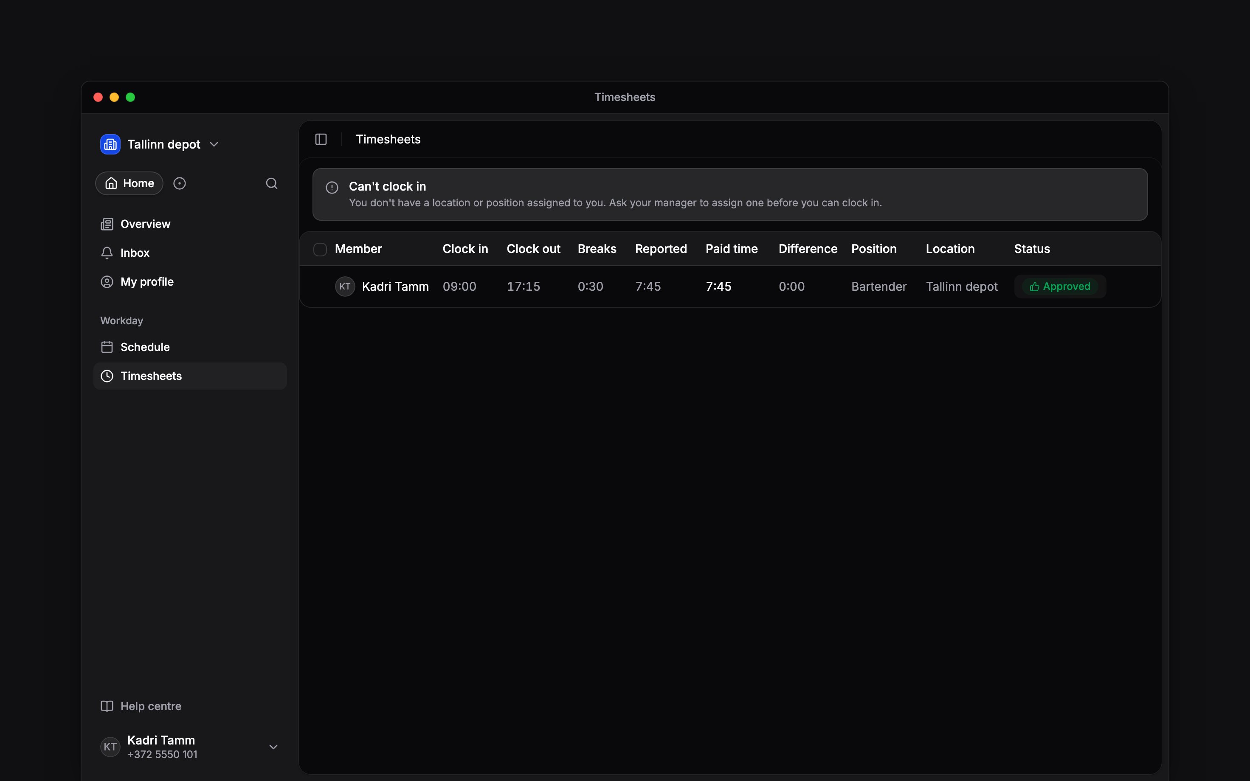Click the Difference column header
The height and width of the screenshot is (781, 1250).
[x=808, y=249]
